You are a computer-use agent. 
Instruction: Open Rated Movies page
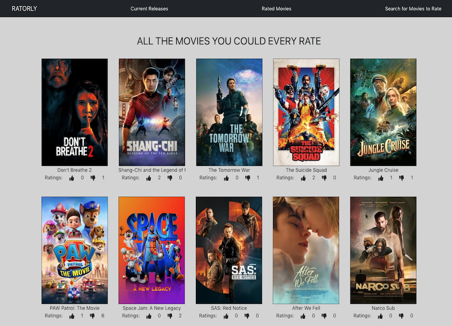coord(276,9)
